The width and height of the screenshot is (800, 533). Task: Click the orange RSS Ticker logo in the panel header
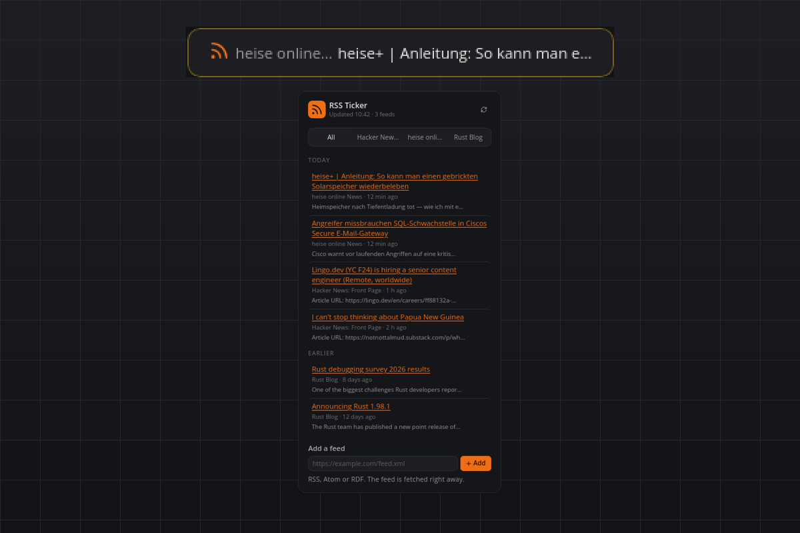click(317, 109)
